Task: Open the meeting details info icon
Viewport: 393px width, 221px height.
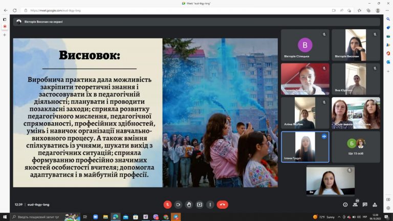Action: [x=345, y=205]
